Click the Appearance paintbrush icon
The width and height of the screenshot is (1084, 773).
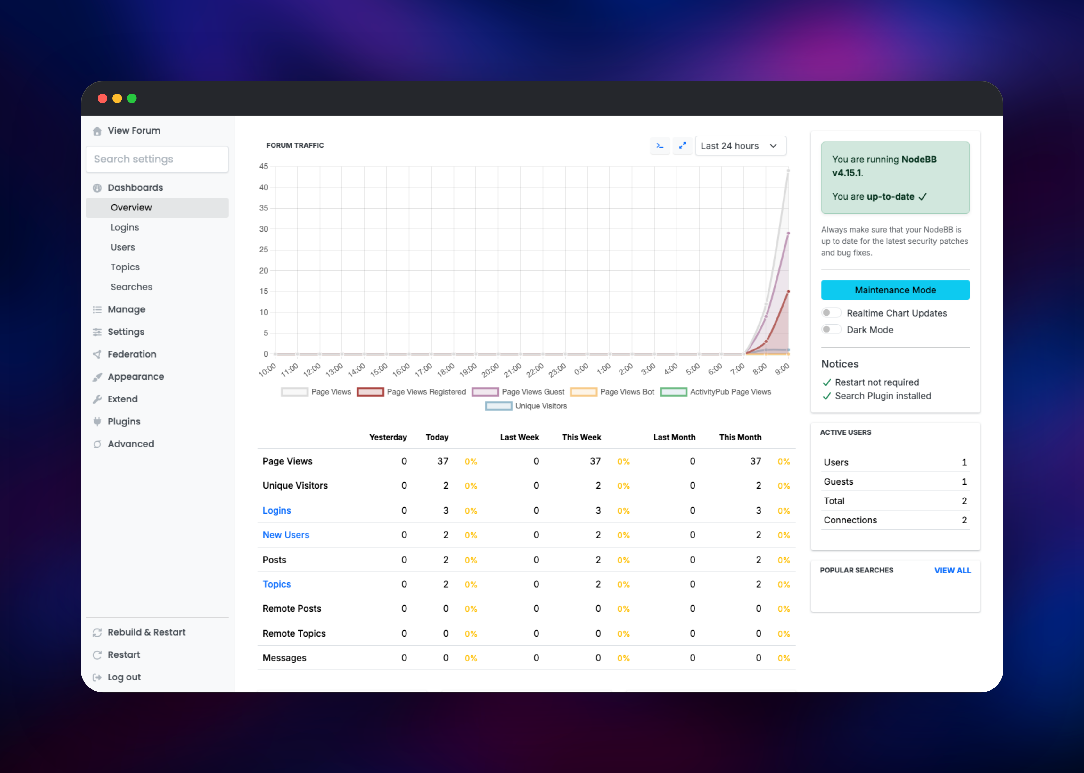pos(97,377)
